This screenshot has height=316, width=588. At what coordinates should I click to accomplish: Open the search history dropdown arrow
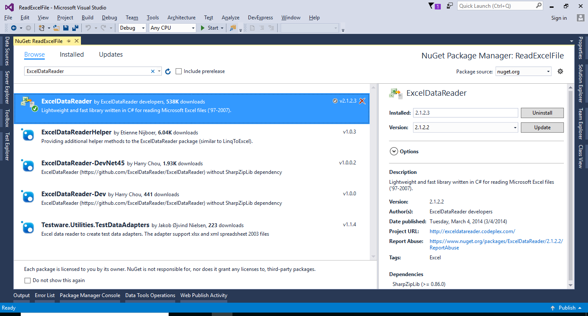159,71
